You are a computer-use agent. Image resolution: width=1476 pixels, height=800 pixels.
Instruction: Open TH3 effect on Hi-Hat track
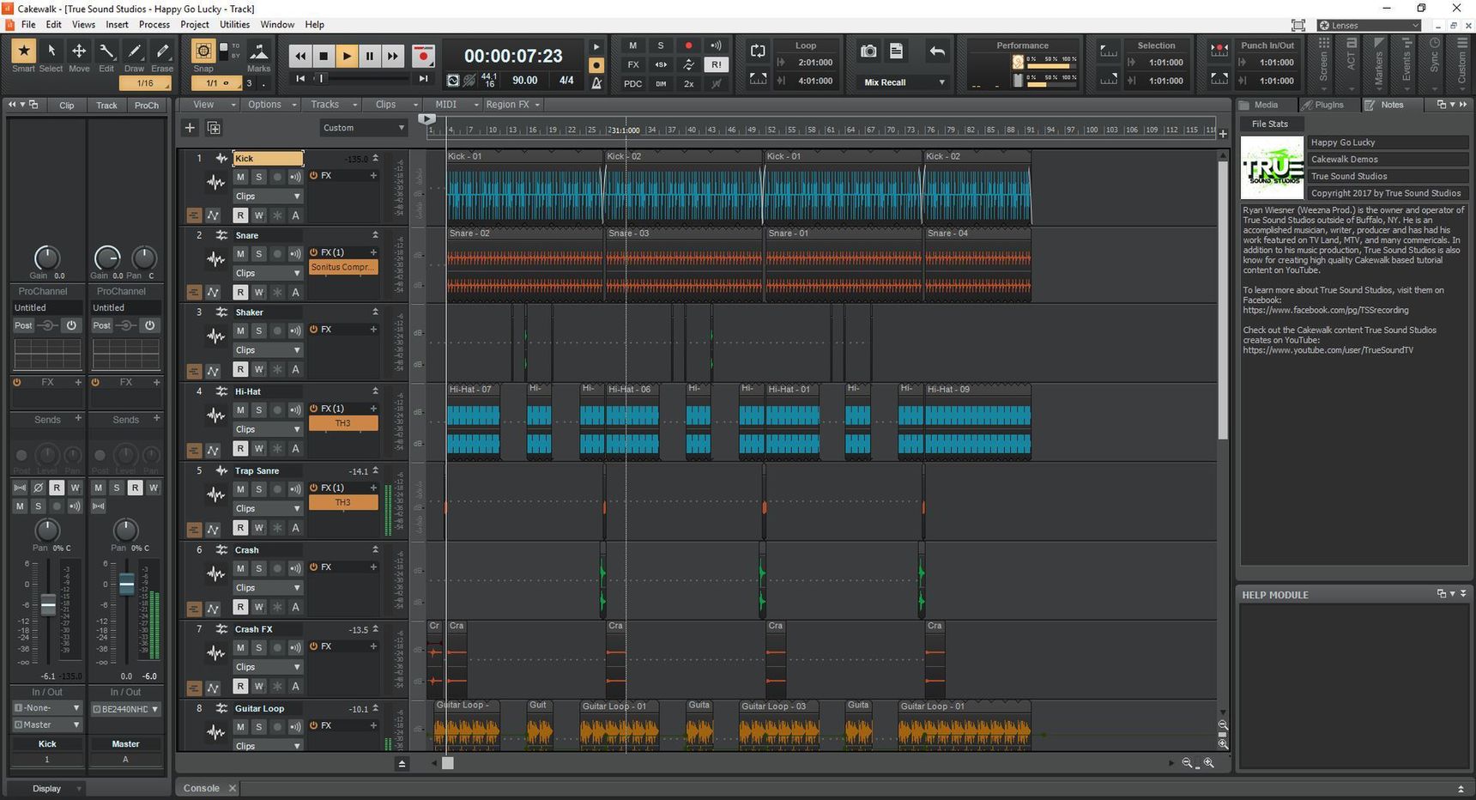point(342,423)
